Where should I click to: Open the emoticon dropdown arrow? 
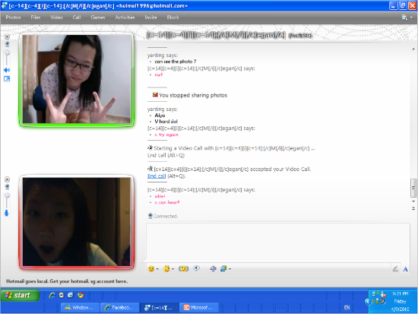point(157,269)
